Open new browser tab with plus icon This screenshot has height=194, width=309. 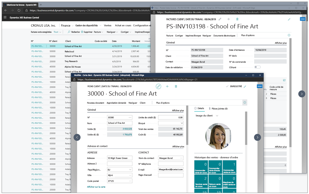pyautogui.click(x=41, y=5)
